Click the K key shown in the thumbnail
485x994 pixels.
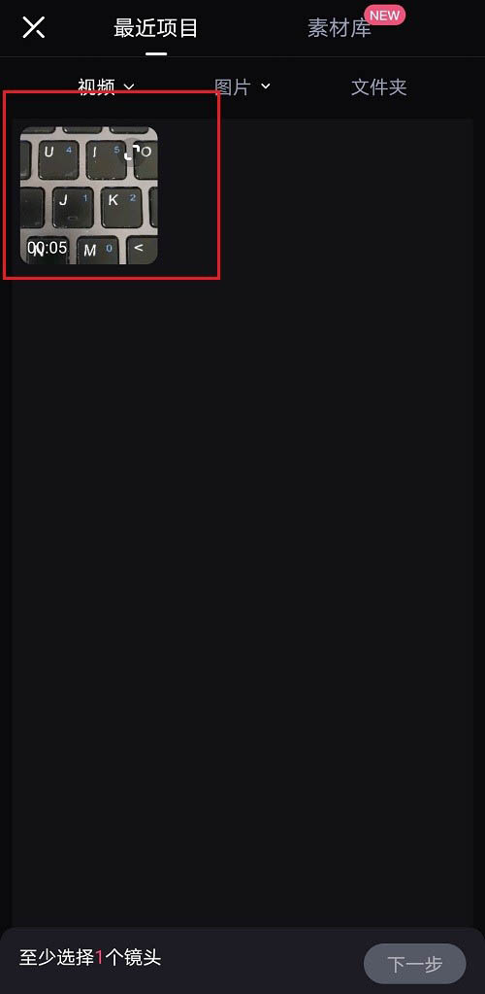click(121, 207)
